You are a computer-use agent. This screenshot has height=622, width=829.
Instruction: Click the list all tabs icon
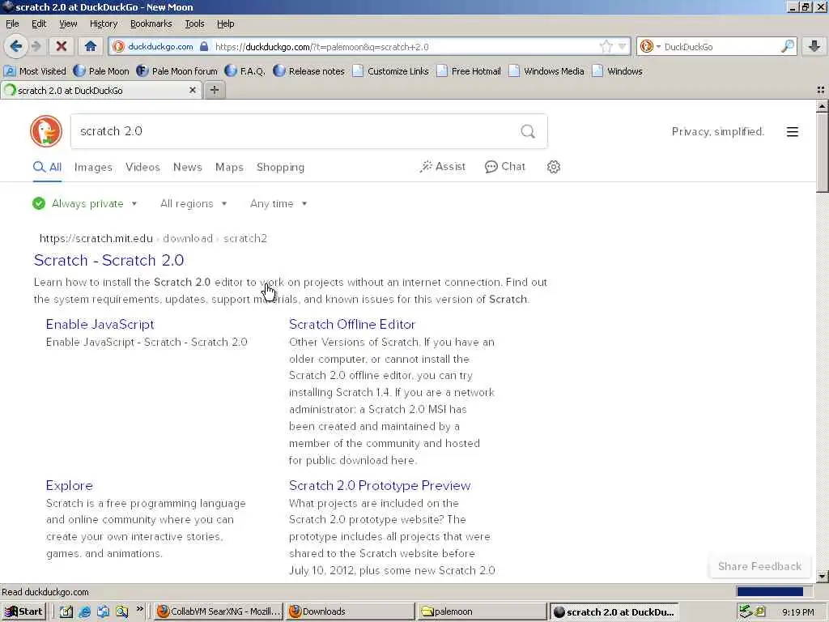pos(821,90)
